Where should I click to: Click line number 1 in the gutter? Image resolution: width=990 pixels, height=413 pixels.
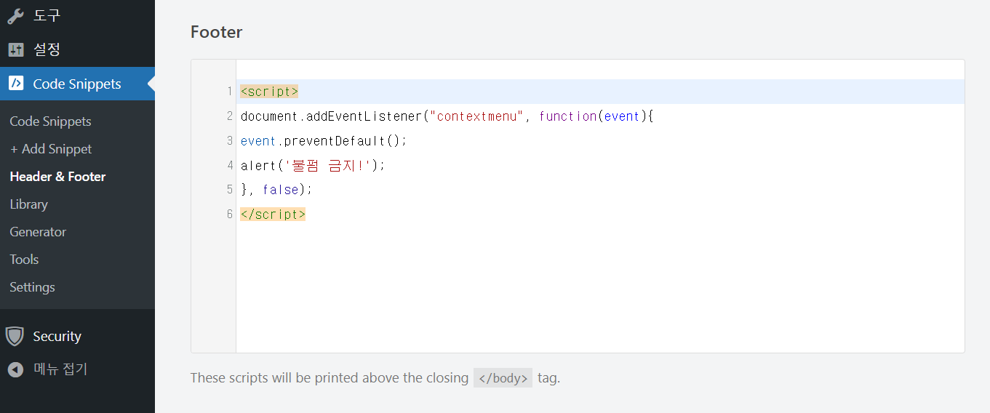pyautogui.click(x=229, y=92)
